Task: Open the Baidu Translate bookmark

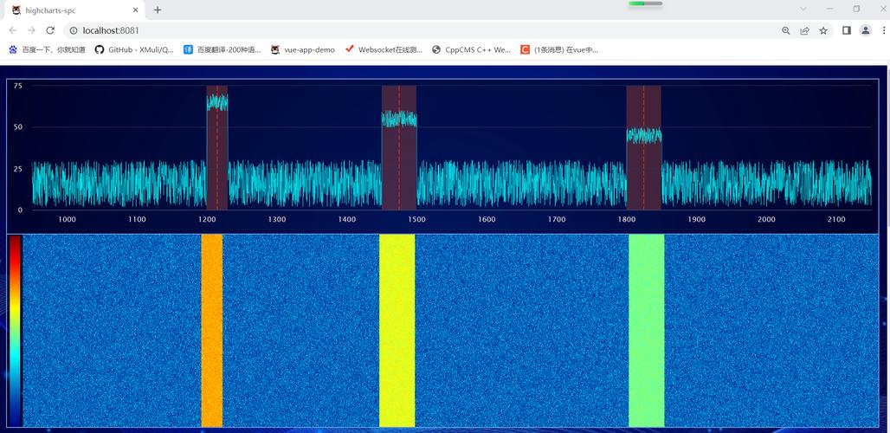Action: [x=222, y=50]
